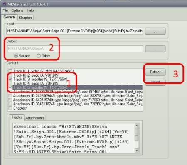187x165 pixels.
Task: Click the Input browse button
Action: click(155, 31)
